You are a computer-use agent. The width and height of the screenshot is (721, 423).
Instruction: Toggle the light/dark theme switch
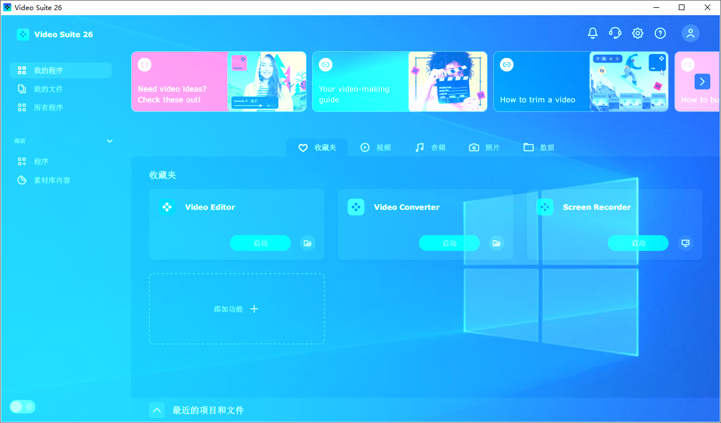(22, 407)
